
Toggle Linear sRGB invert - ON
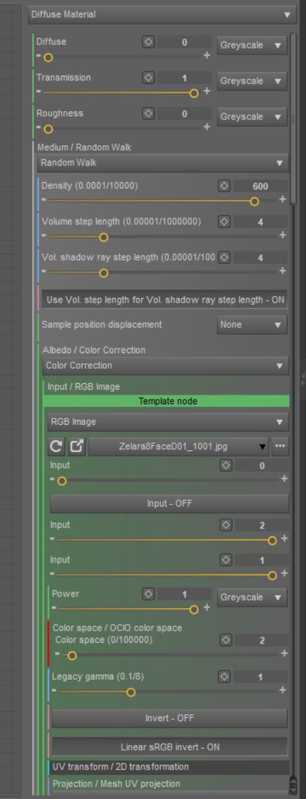[170, 747]
